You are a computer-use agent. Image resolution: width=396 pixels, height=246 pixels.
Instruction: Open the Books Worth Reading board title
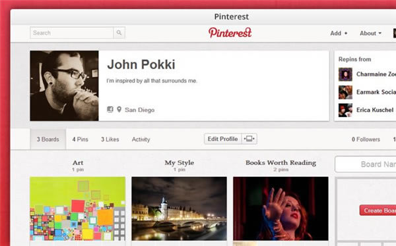pyautogui.click(x=281, y=162)
